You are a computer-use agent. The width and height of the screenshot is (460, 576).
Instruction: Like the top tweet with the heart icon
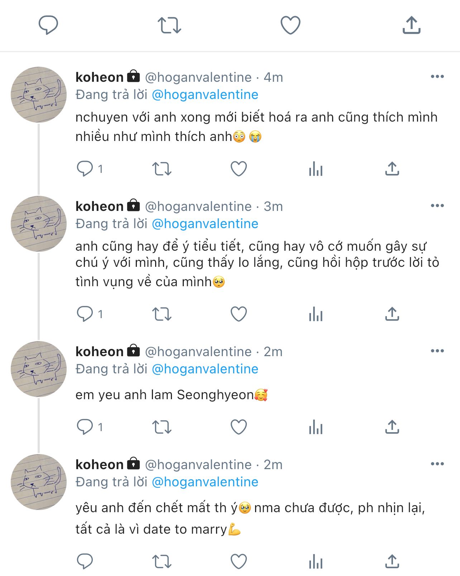290,25
